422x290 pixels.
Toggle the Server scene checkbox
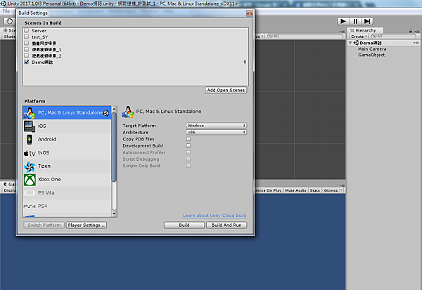click(x=27, y=30)
